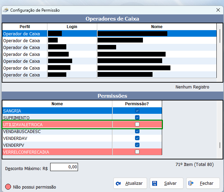Toggle the VENDERPV permission checkbox
Viewport: 224px width, 192px height.
(x=137, y=145)
